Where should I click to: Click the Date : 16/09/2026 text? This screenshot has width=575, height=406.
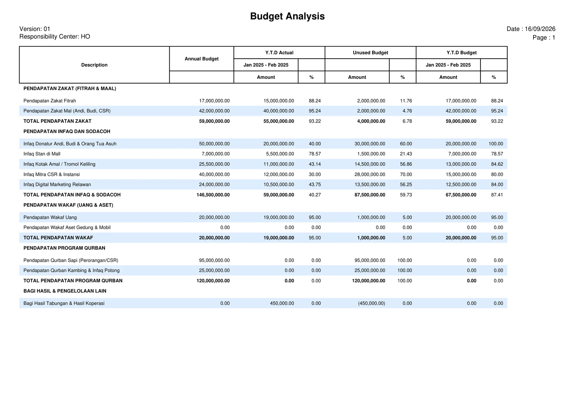click(531, 29)
